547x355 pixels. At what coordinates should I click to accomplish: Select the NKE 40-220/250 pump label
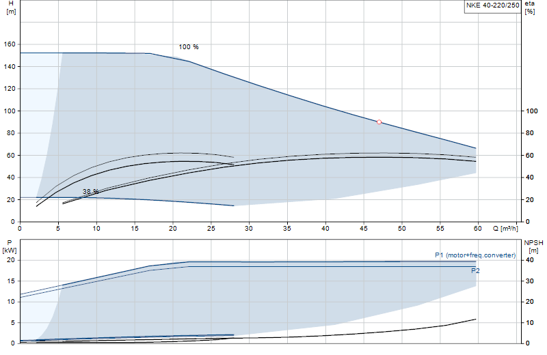click(492, 5)
